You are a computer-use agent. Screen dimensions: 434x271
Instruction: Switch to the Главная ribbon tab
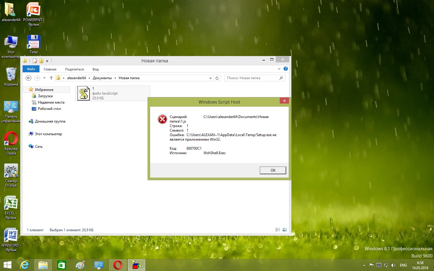(50, 69)
